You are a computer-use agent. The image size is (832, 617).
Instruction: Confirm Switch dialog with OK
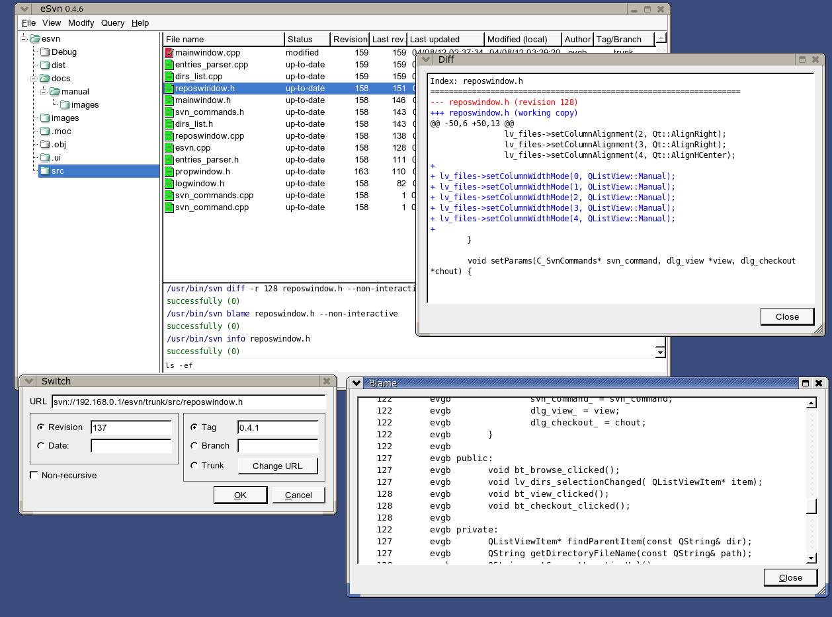pos(240,495)
